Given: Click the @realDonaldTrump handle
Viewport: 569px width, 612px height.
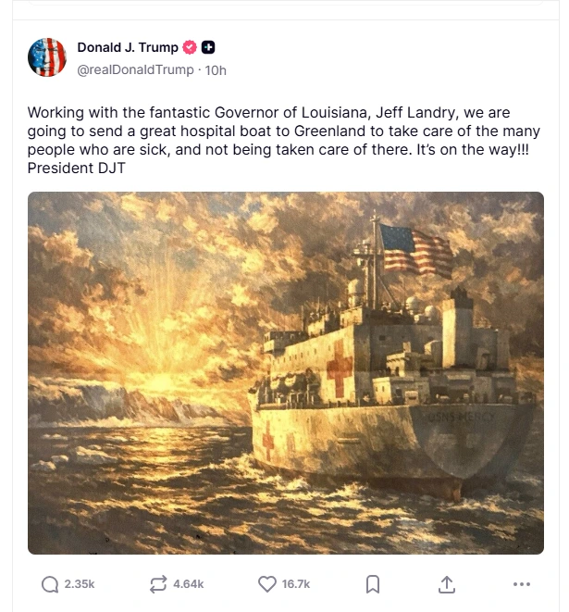Looking at the screenshot, I should 135,69.
